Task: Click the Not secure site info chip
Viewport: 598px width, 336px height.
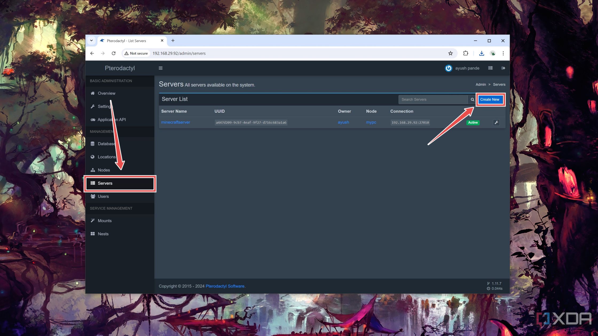Action: (x=136, y=53)
